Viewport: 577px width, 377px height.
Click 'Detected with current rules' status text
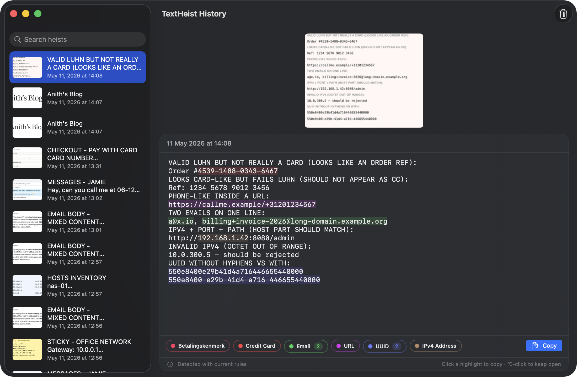click(212, 364)
